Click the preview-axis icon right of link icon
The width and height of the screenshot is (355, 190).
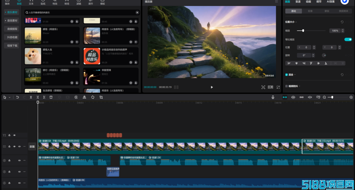[x=310, y=97]
